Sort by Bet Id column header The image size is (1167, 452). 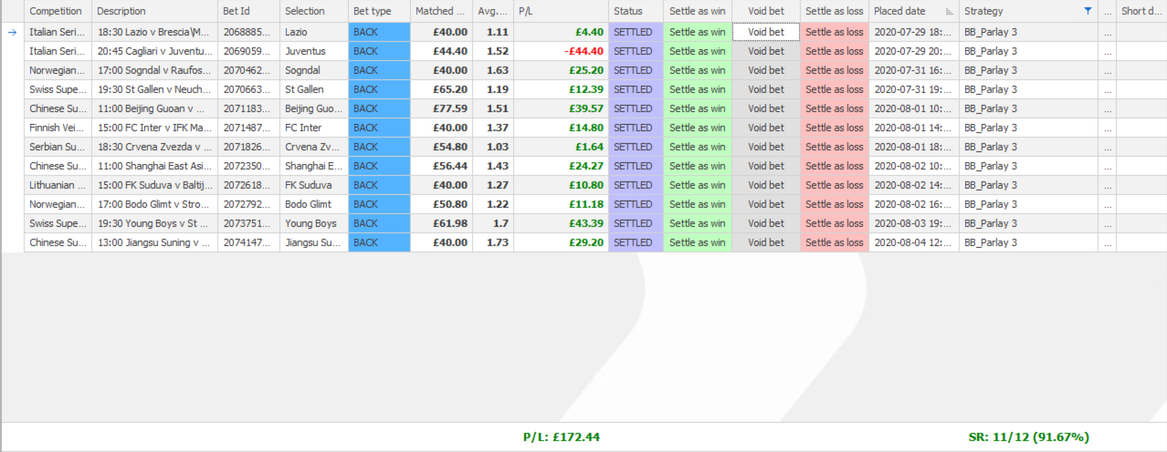[x=248, y=11]
